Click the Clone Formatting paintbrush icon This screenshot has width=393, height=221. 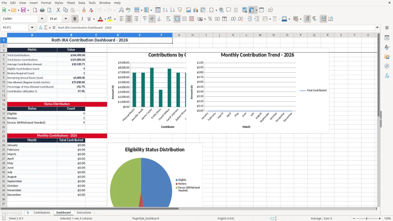[84, 10]
